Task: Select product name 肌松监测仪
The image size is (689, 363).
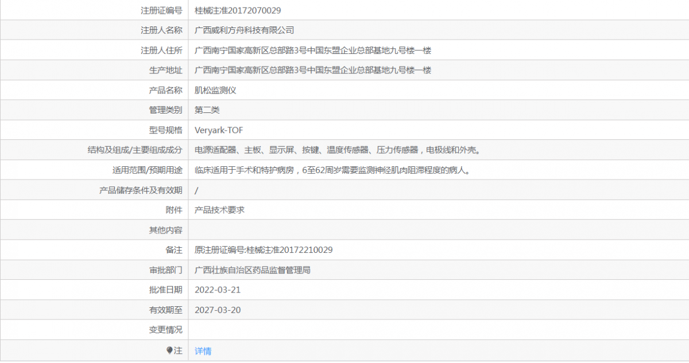Action: tap(216, 90)
